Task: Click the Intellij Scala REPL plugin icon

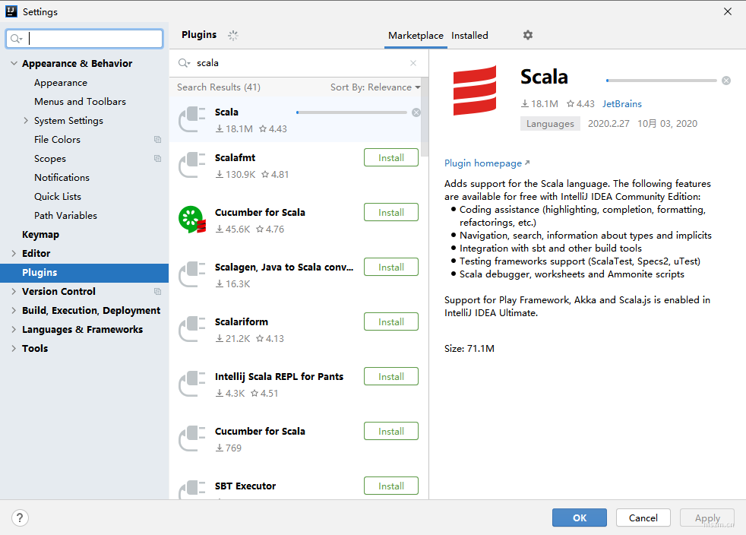Action: click(191, 384)
